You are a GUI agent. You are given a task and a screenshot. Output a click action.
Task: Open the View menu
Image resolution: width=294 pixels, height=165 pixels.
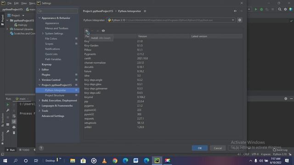(x=24, y=3)
